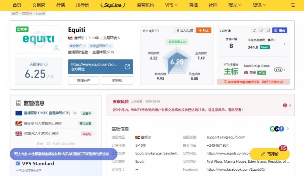Open the 塞舌尔 FSA 零售外汇牌照 row
Image resolution: width=304 pixels, height=176 pixels.
pyautogui.click(x=56, y=124)
